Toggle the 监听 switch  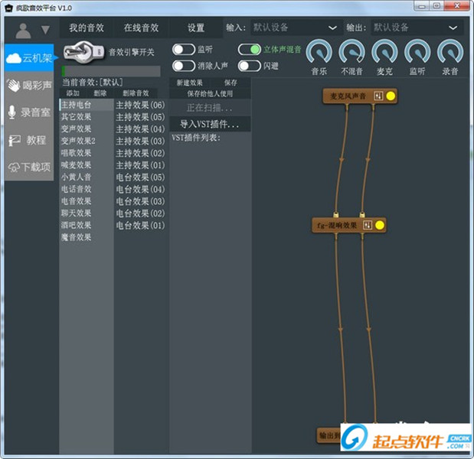pyautogui.click(x=184, y=50)
